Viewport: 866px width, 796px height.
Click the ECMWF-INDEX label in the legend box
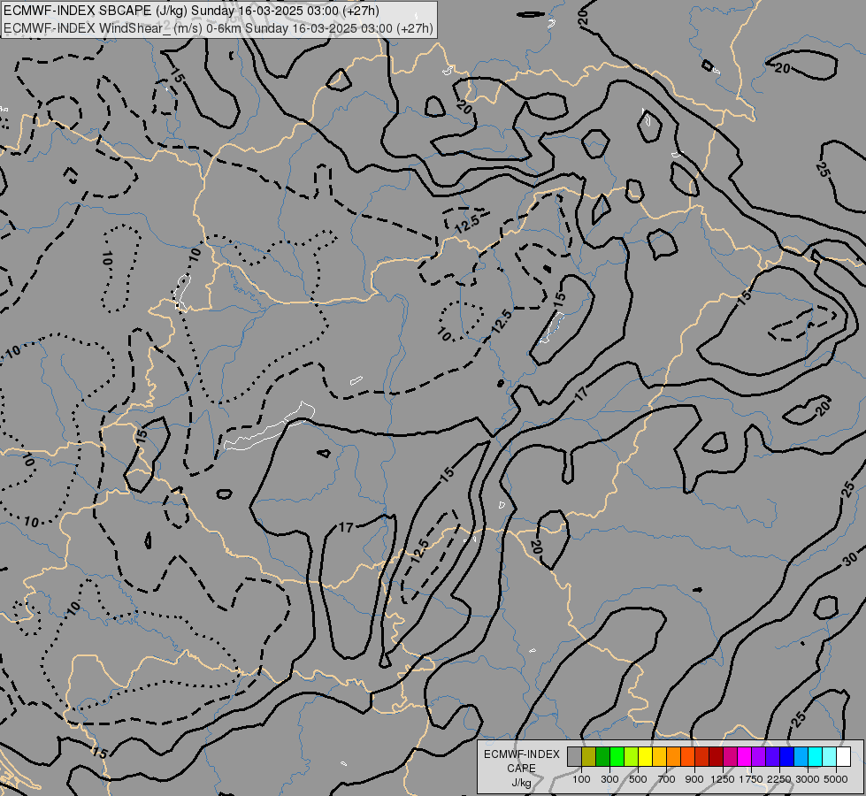tap(521, 754)
